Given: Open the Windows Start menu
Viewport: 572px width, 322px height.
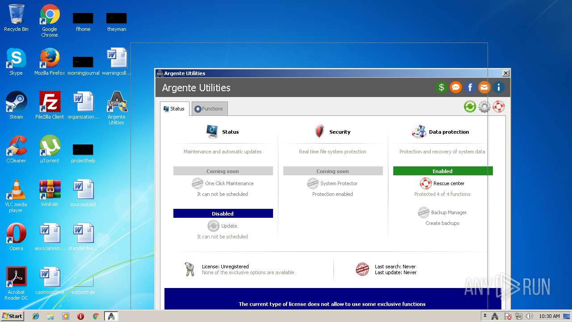Looking at the screenshot, I should click(x=13, y=316).
